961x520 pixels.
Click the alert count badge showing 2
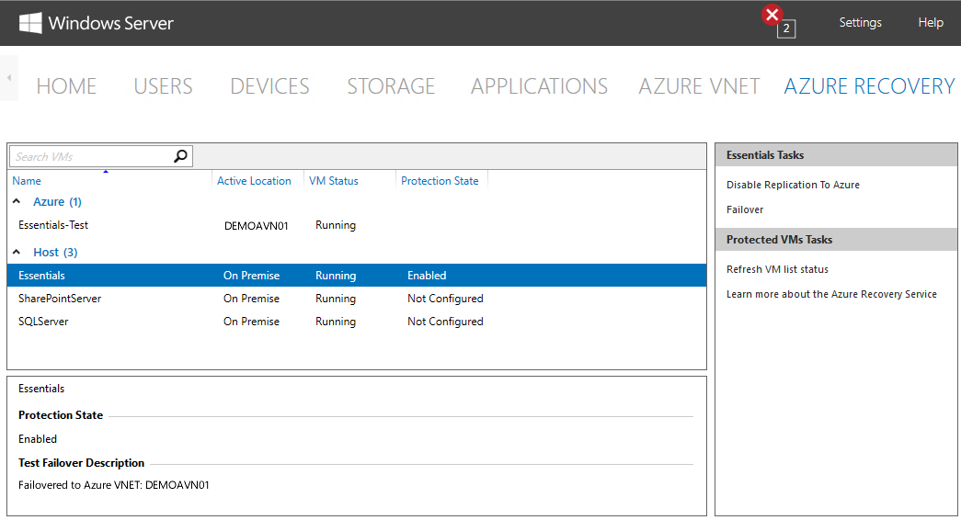(786, 28)
